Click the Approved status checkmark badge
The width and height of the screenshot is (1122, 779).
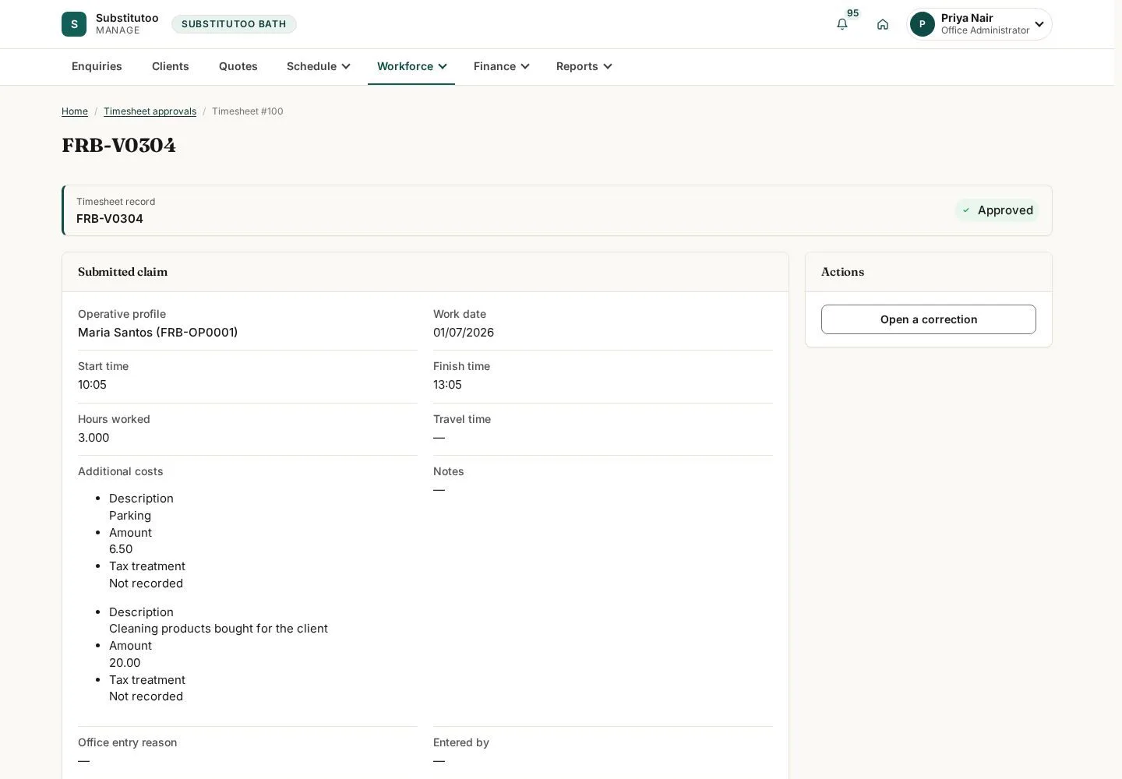click(x=997, y=210)
